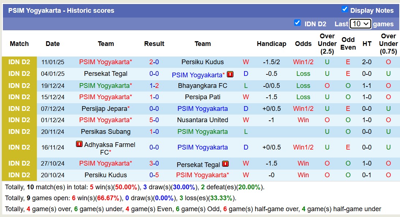400x217 pixels.
Task: Select Nusantara United team link
Action: (x=202, y=120)
